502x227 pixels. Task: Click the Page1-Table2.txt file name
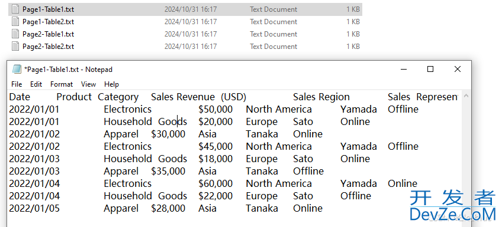(x=48, y=22)
